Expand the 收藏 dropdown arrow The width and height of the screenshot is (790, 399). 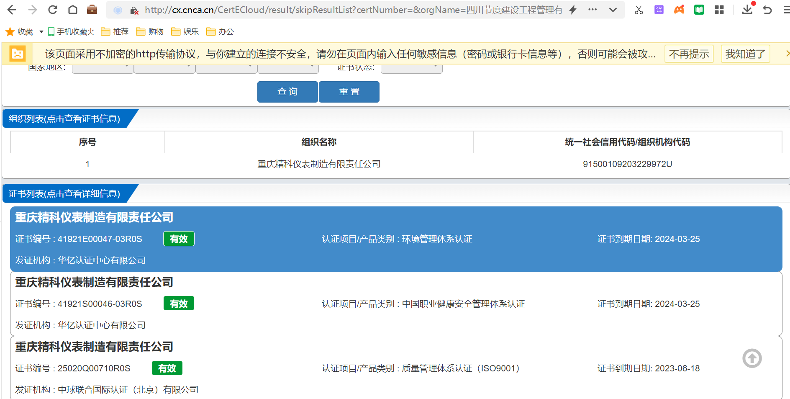[41, 32]
